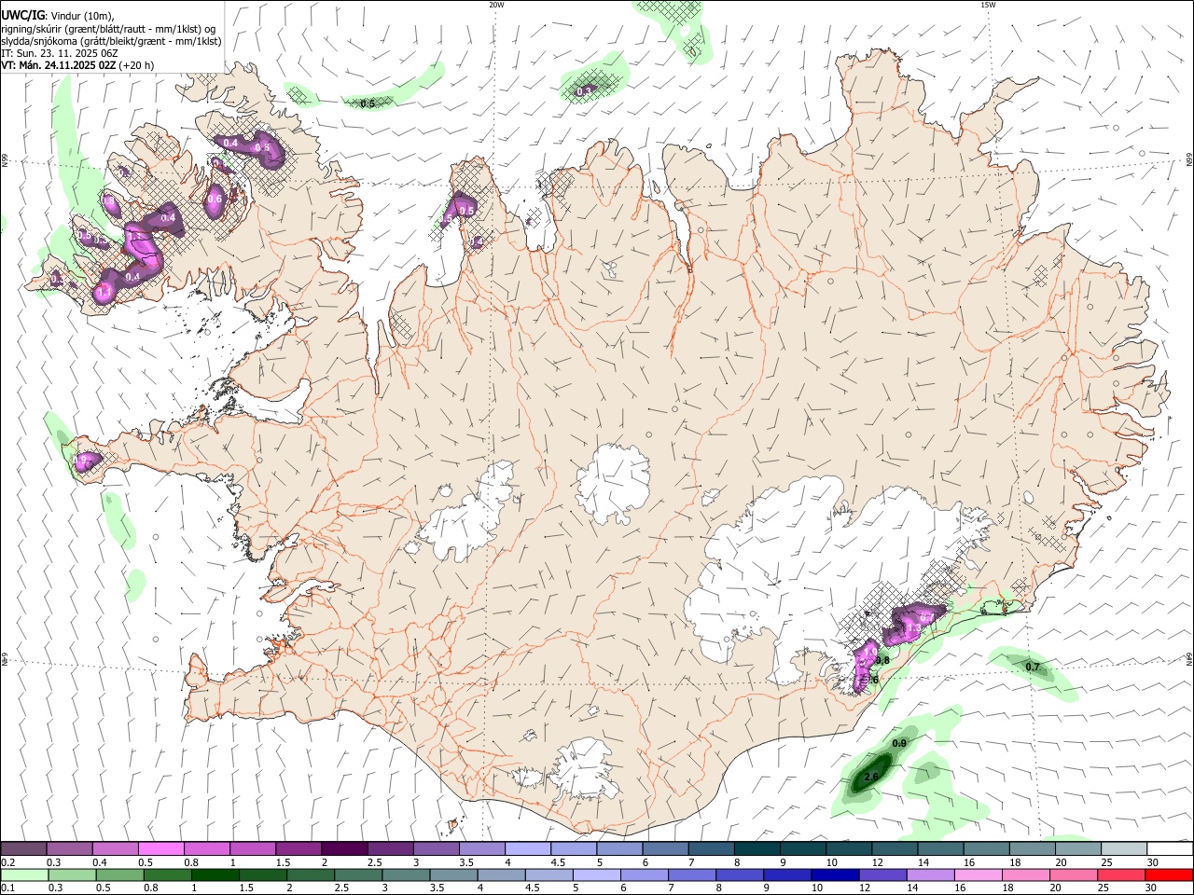Select the VT: Mán. 24.11.2025 02Z (+20 h) line

77,65
